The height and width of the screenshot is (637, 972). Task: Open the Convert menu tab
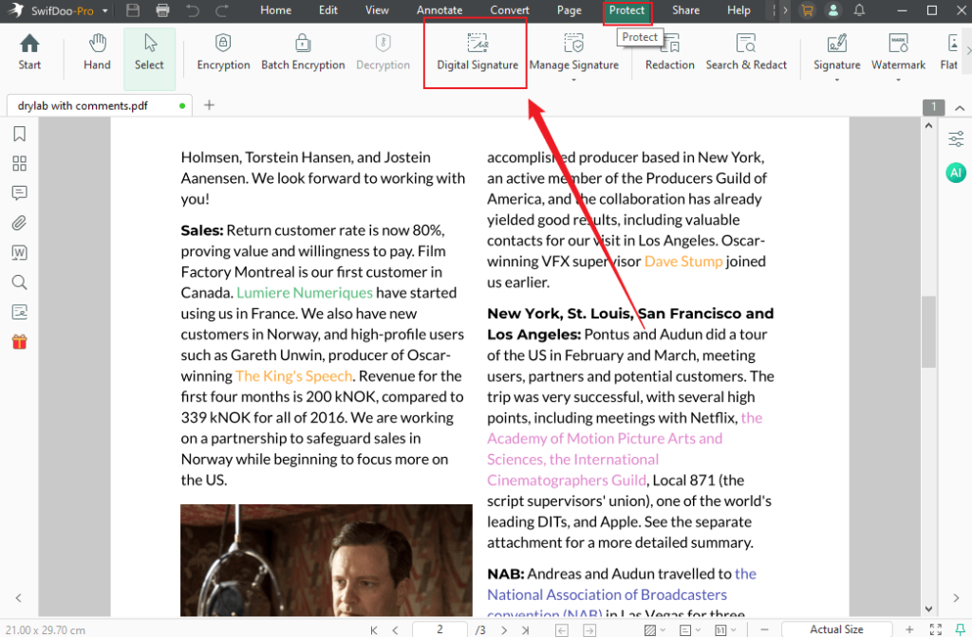[510, 10]
